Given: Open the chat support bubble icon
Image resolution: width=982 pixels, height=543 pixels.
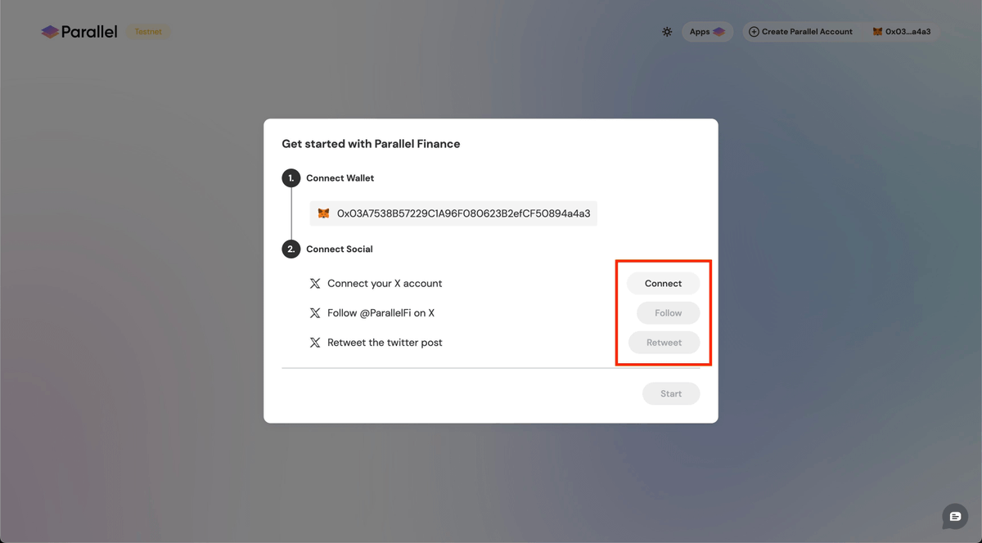Looking at the screenshot, I should 955,517.
